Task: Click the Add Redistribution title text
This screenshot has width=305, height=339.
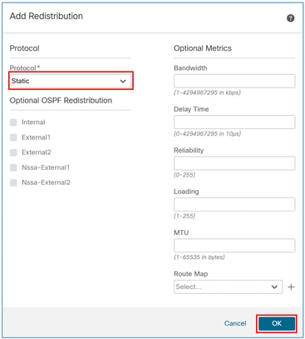Action: pos(47,16)
